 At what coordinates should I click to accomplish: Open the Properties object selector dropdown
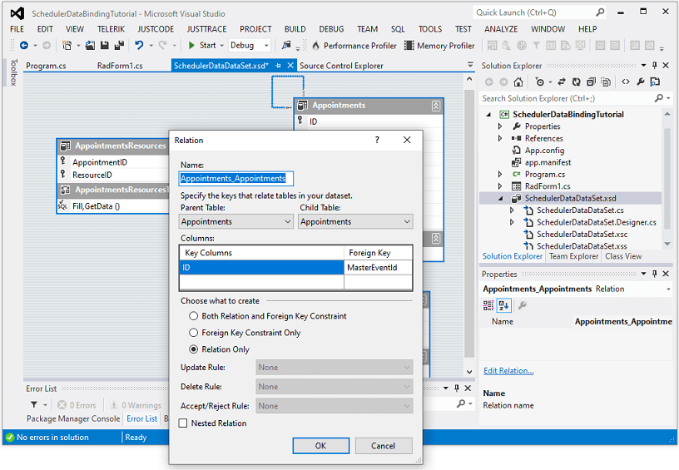point(669,289)
